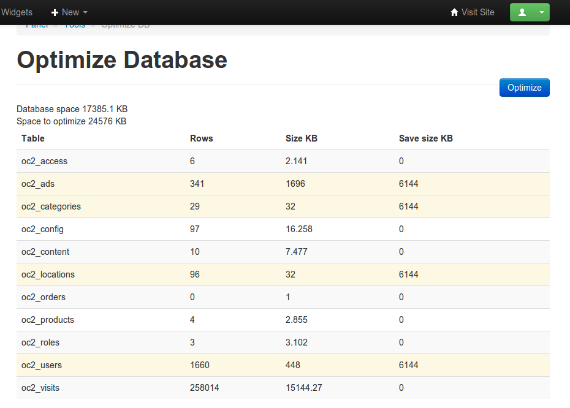
Task: Click the oc2_users table name cell
Action: [42, 365]
